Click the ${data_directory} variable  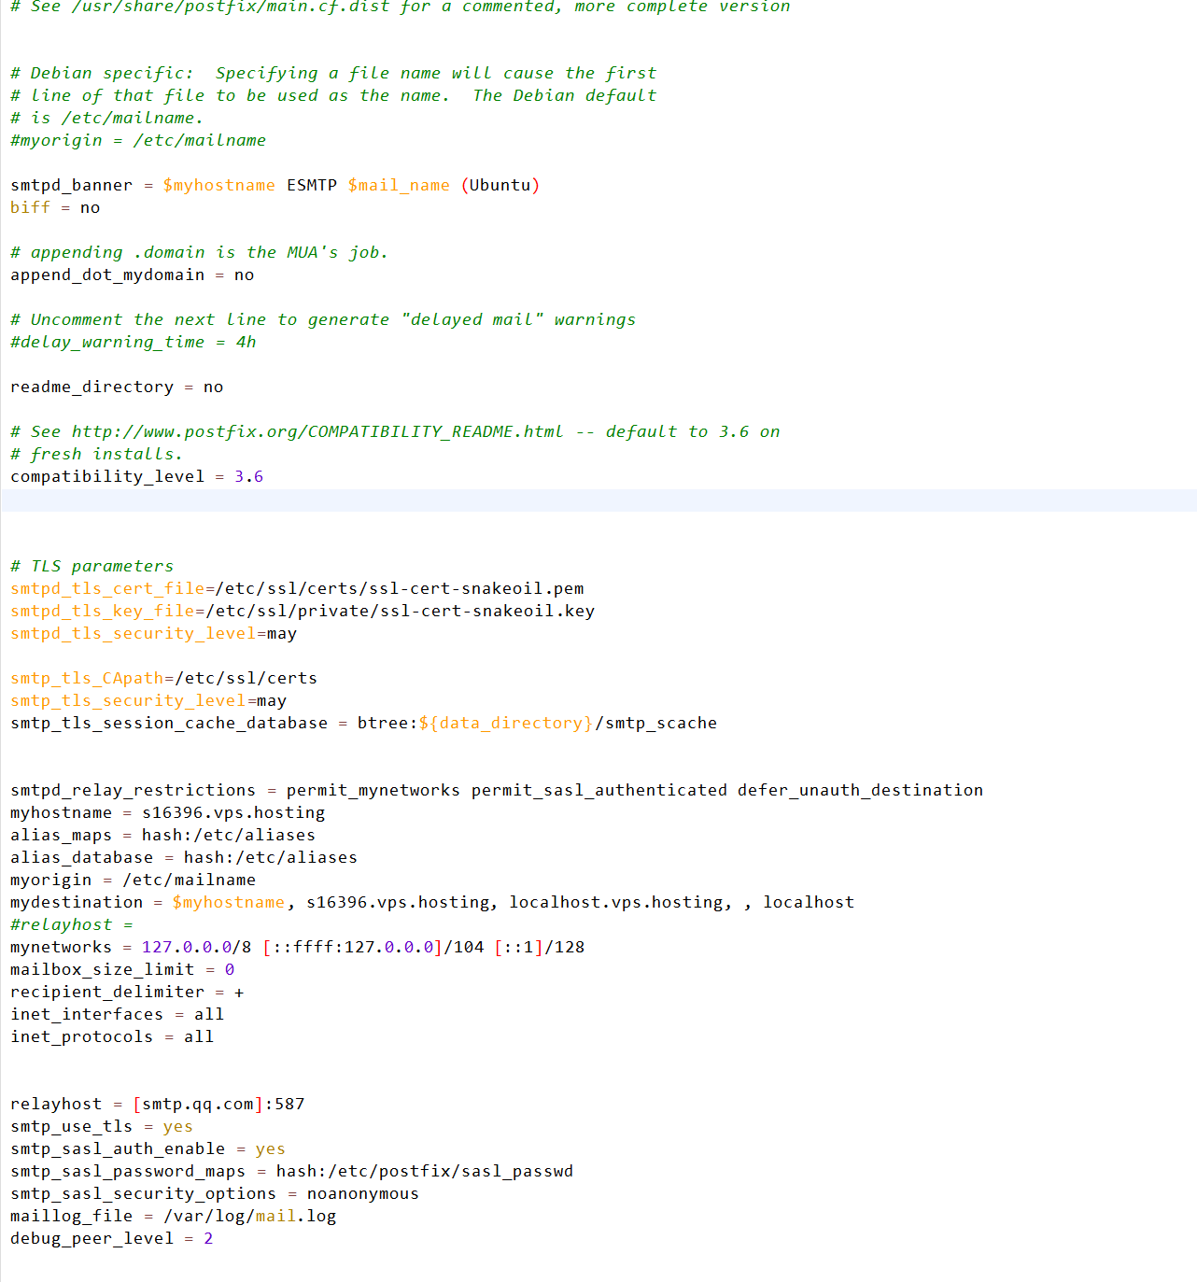point(506,723)
